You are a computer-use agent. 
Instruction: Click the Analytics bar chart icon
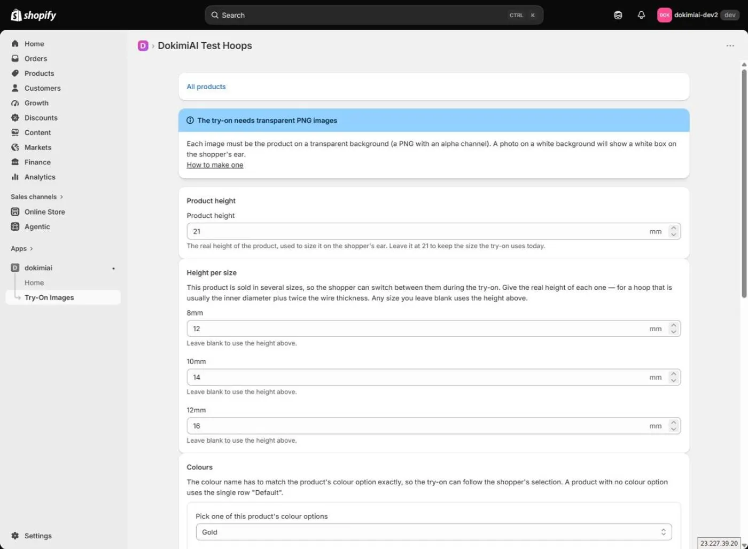coord(15,177)
